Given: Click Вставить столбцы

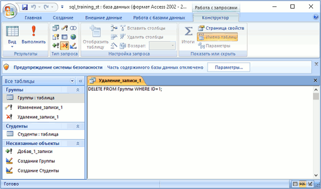Looking at the screenshot, I should [142, 28].
